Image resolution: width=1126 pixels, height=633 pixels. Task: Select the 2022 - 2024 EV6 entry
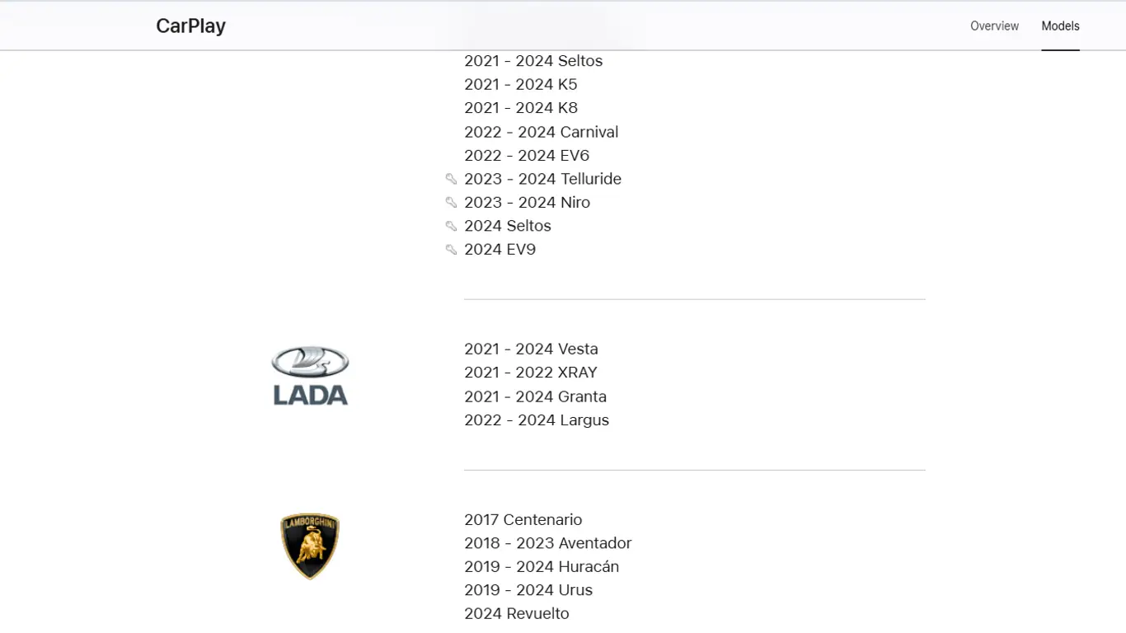526,156
